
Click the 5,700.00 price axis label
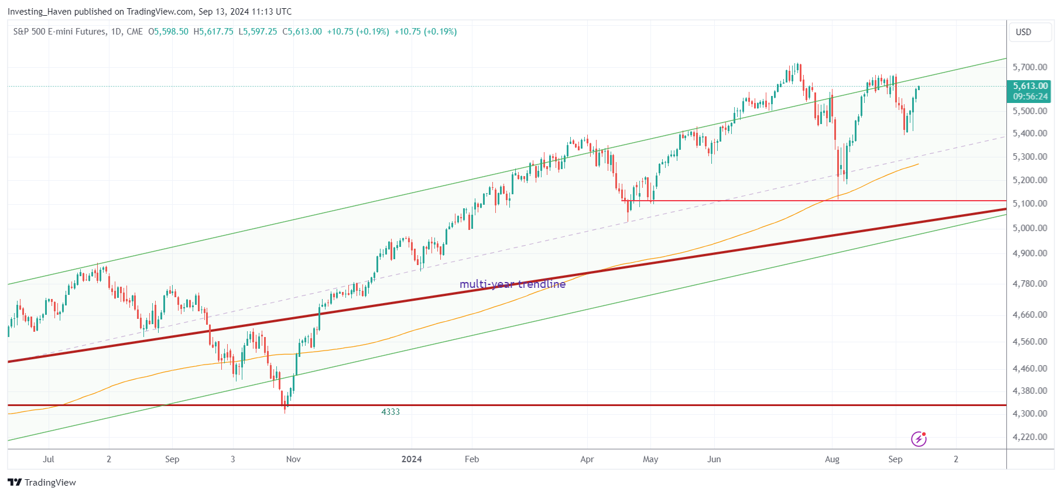[1030, 67]
